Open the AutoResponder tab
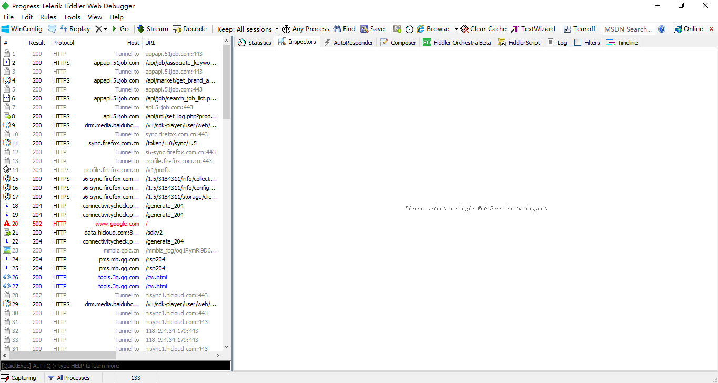The width and height of the screenshot is (718, 383). point(348,43)
